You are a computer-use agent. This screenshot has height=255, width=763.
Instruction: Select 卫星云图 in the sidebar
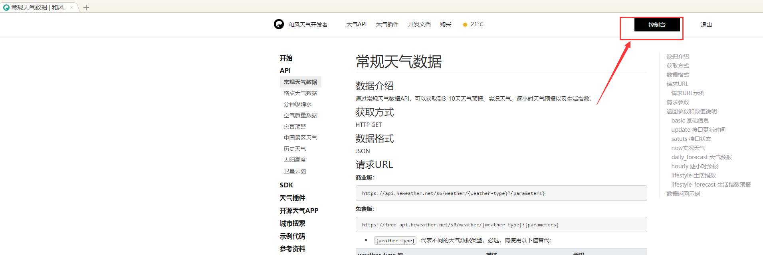click(x=295, y=171)
